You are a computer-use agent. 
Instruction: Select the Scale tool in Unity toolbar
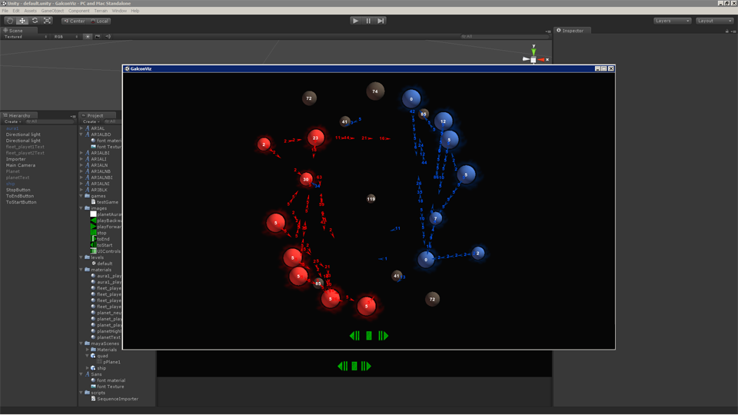(x=47, y=21)
